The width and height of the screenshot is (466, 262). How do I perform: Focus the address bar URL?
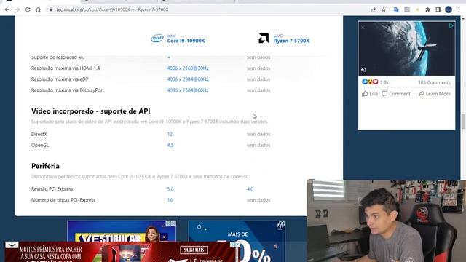(112, 9)
